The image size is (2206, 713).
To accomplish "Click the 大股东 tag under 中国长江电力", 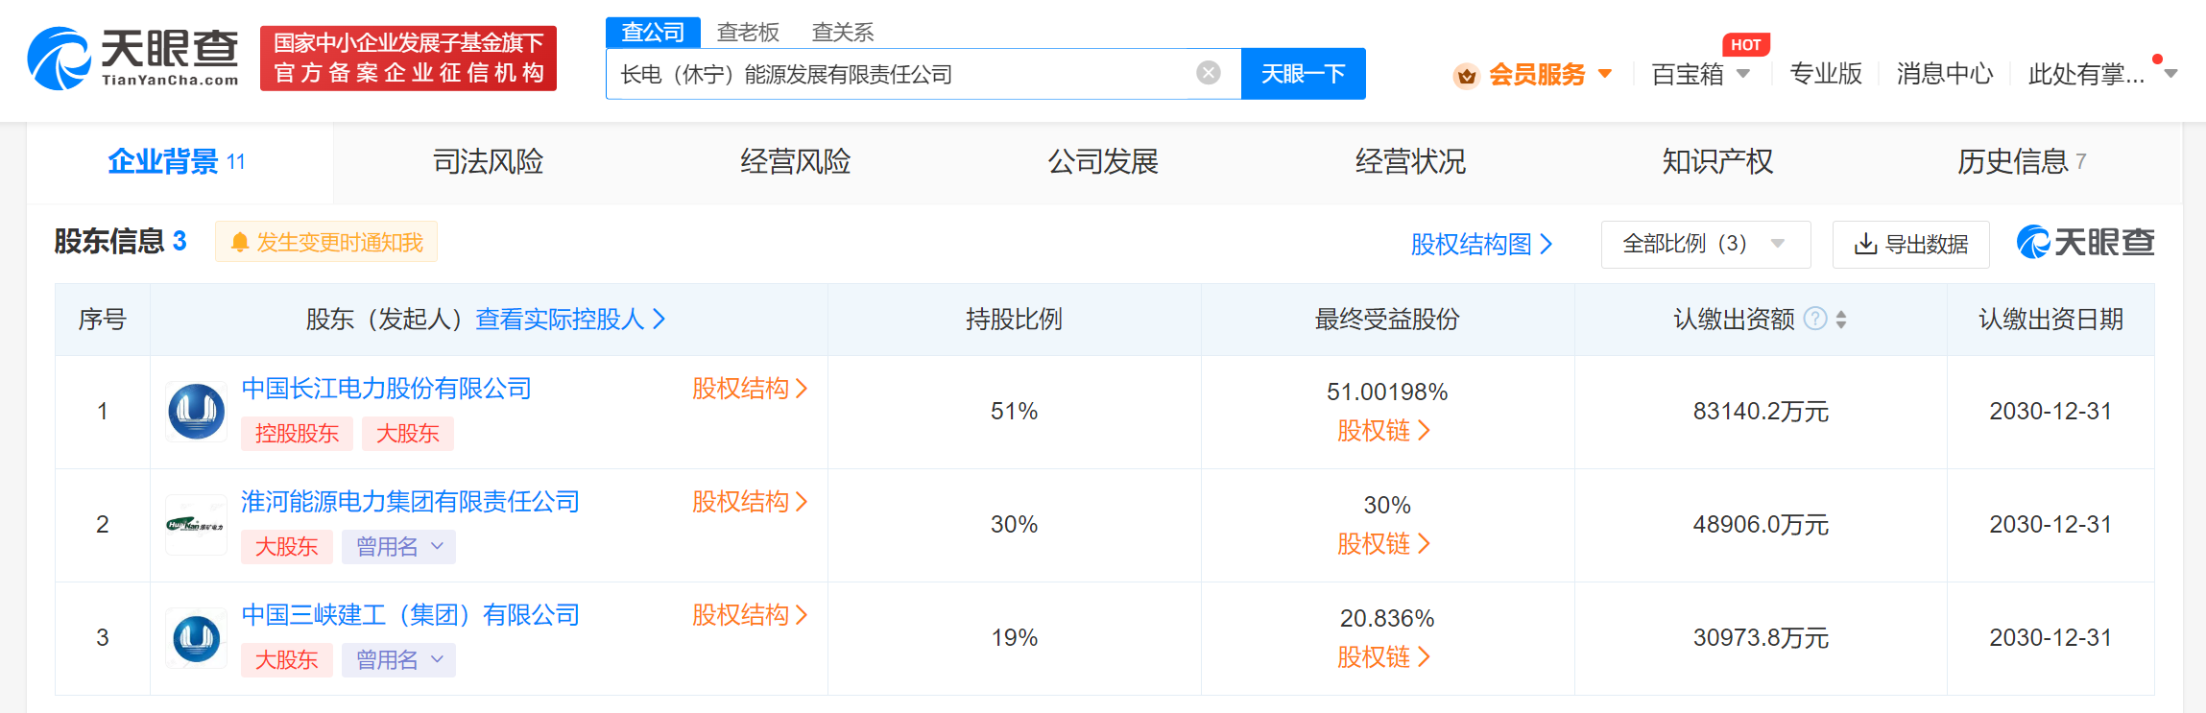I will (407, 434).
